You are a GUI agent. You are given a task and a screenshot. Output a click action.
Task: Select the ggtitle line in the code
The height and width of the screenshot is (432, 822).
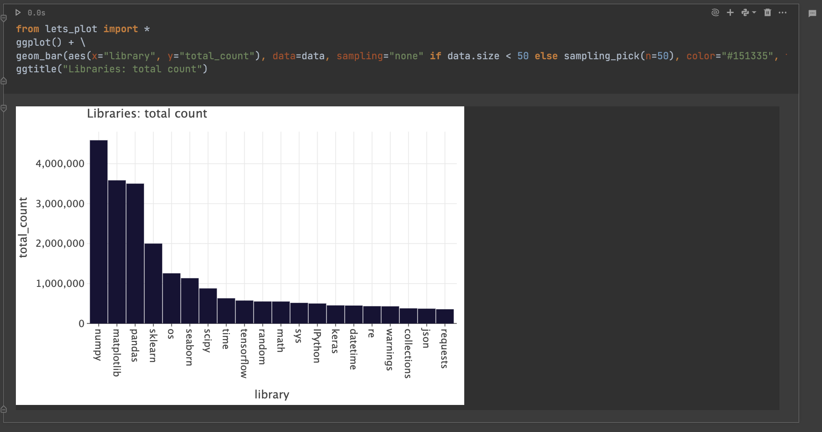[x=112, y=69]
